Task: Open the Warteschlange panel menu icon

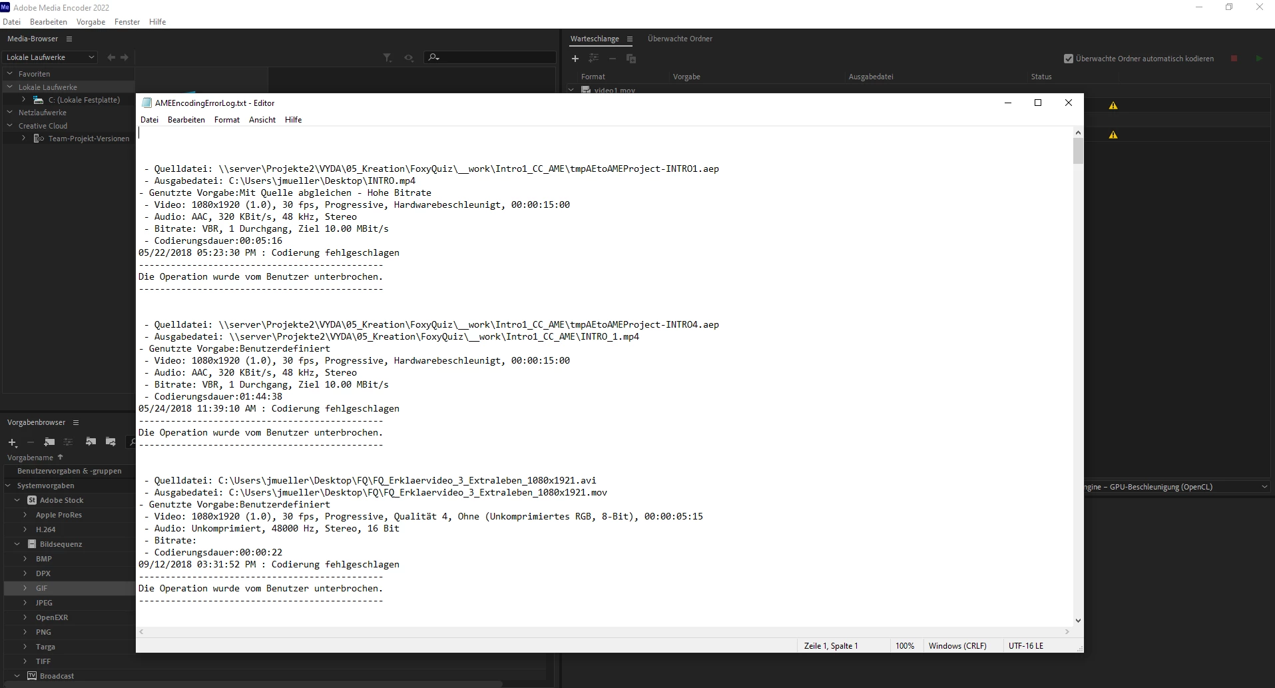Action: click(x=630, y=39)
